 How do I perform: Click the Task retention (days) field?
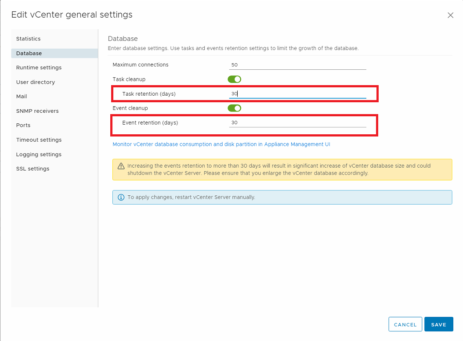pos(298,94)
